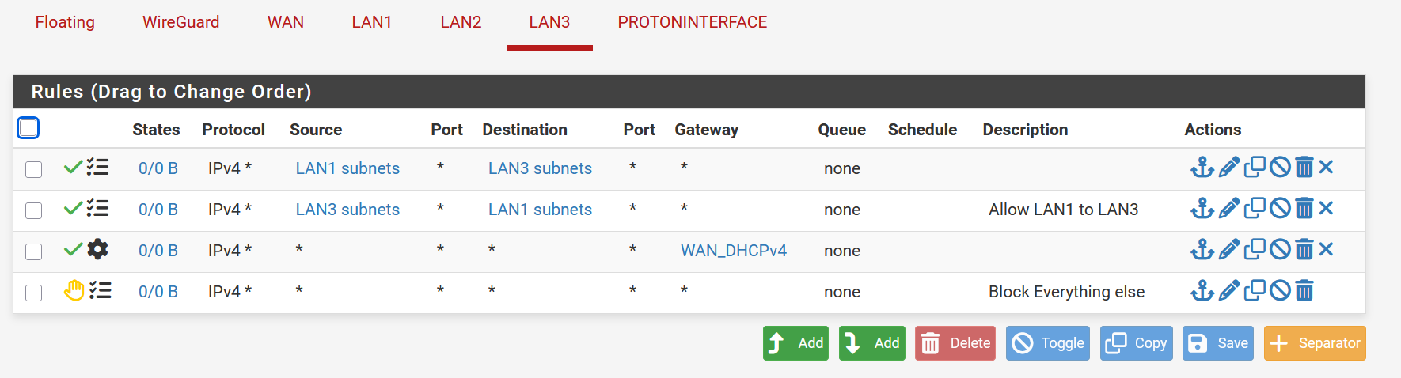Viewport: 1401px width, 378px height.
Task: Disable the Allow LAN1 to LAN3 rule
Action: (1280, 209)
